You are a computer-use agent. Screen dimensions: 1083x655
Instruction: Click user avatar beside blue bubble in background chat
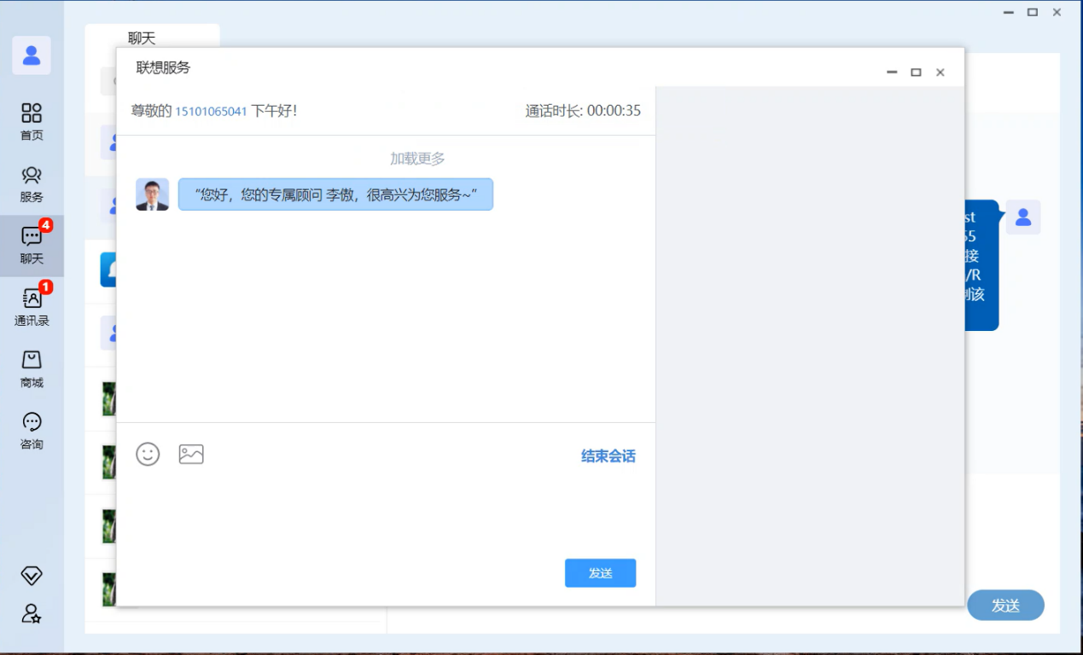pos(1022,217)
